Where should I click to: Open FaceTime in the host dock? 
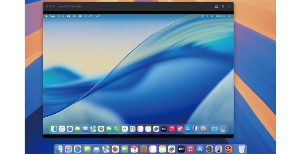(125, 149)
